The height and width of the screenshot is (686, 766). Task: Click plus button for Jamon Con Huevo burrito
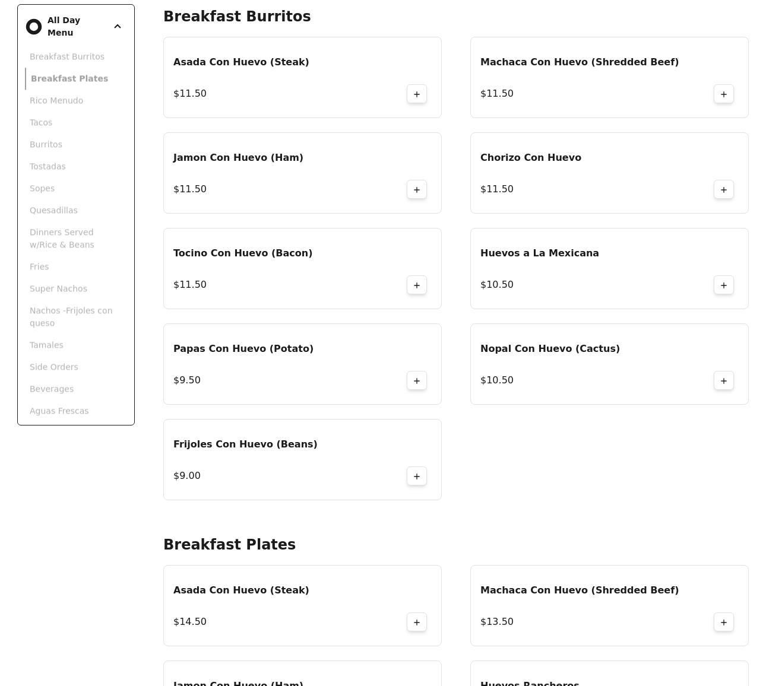(416, 189)
